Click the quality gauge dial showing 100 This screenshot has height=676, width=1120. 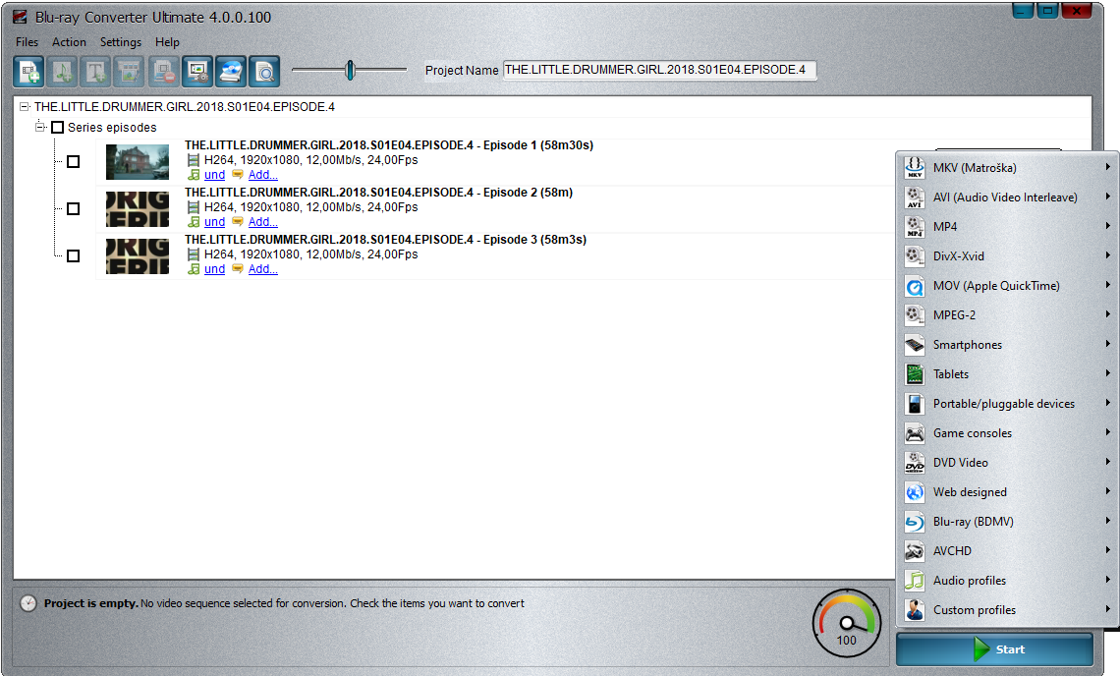coord(847,623)
